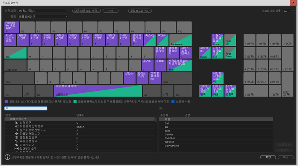Select the 자르기 도구 razor icon
The image size is (298, 166).
tap(16, 145)
